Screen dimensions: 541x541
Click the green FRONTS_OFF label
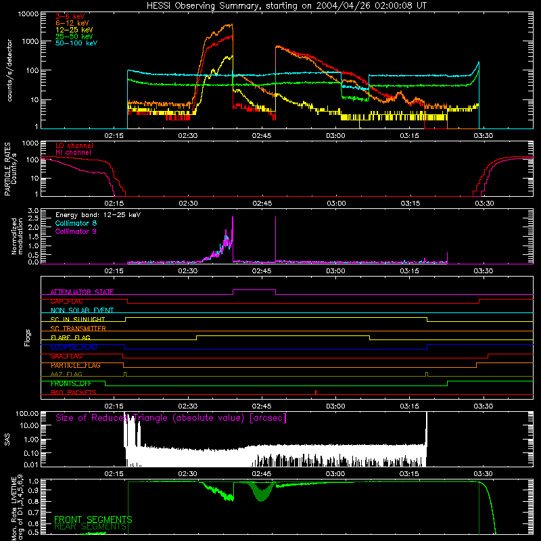[x=71, y=383]
